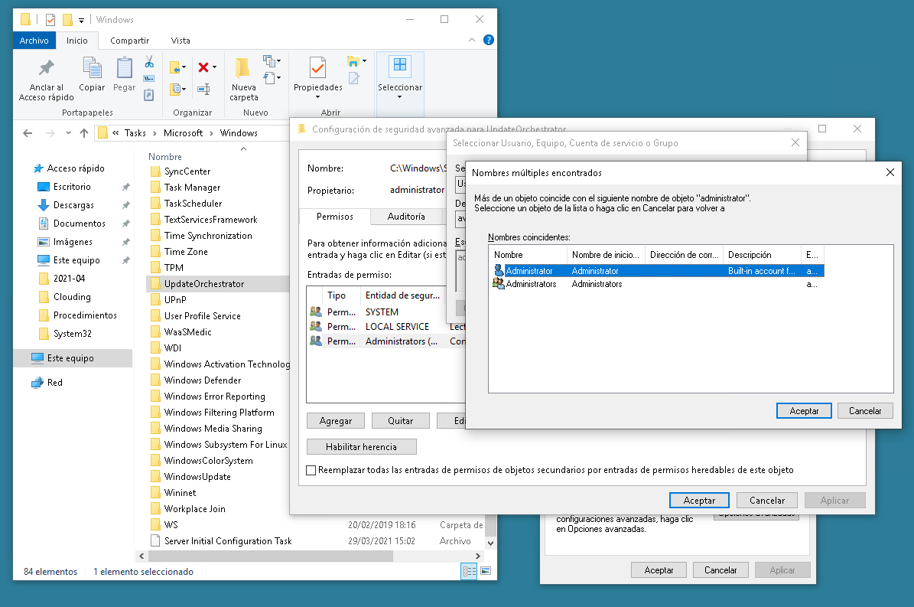The height and width of the screenshot is (607, 914).
Task: Select Red in the navigation pane
Action: click(x=54, y=383)
